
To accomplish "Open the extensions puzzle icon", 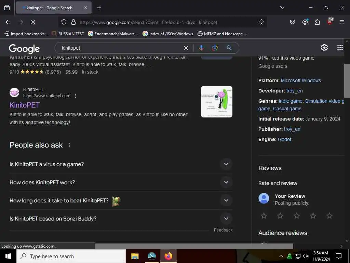I will 317,22.
